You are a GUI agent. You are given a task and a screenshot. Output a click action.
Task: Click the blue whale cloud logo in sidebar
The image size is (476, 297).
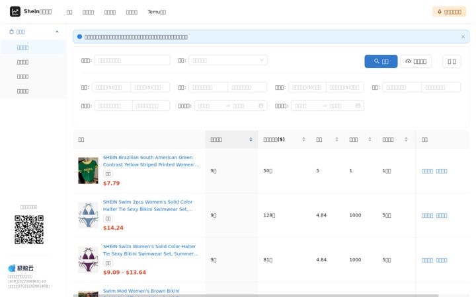21,268
